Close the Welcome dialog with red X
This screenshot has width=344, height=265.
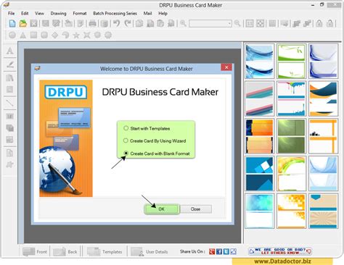[226, 67]
